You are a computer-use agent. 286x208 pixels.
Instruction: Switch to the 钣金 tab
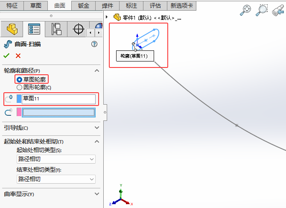click(x=84, y=6)
